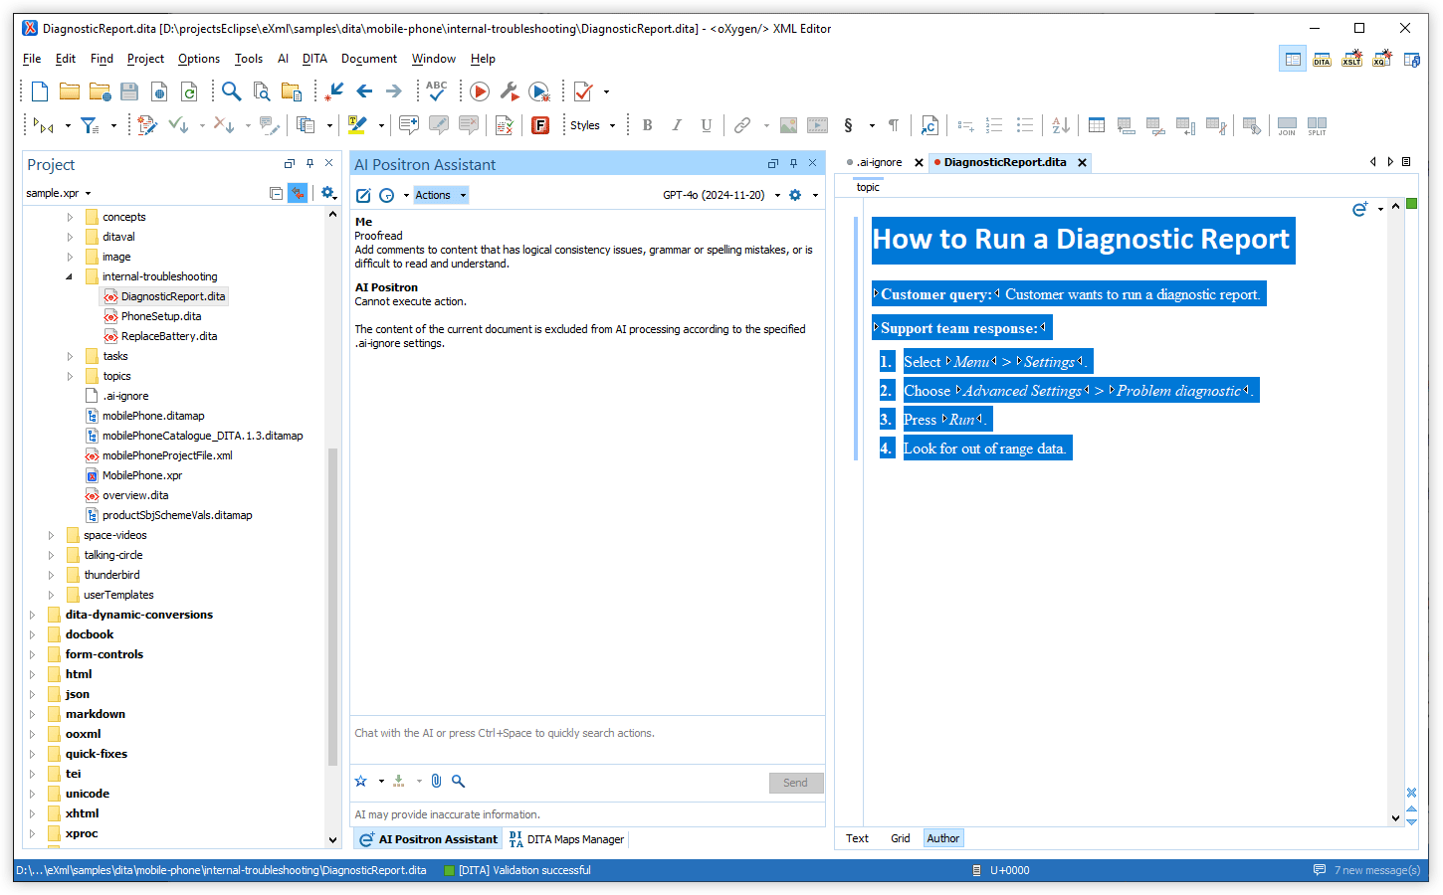Screen dimensions: 1443x895
Task: Click the Send button
Action: coord(795,783)
